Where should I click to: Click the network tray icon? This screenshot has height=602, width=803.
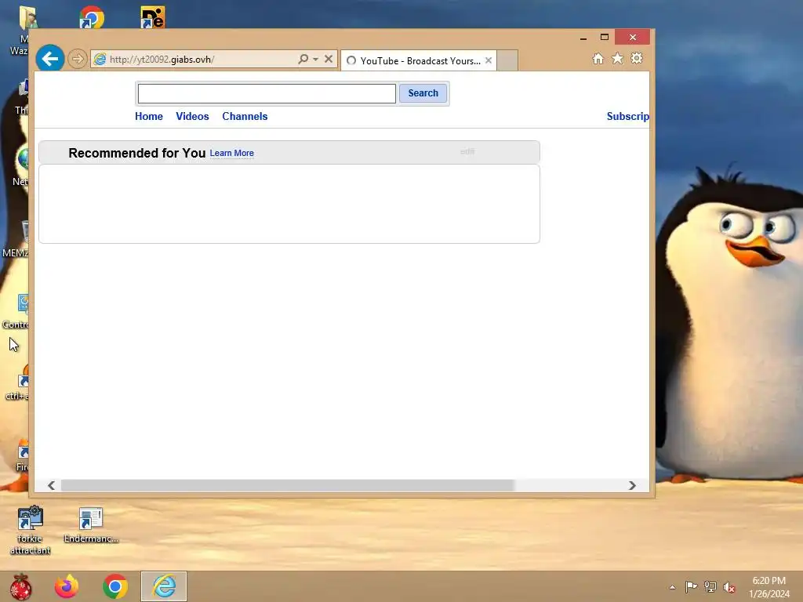point(710,587)
